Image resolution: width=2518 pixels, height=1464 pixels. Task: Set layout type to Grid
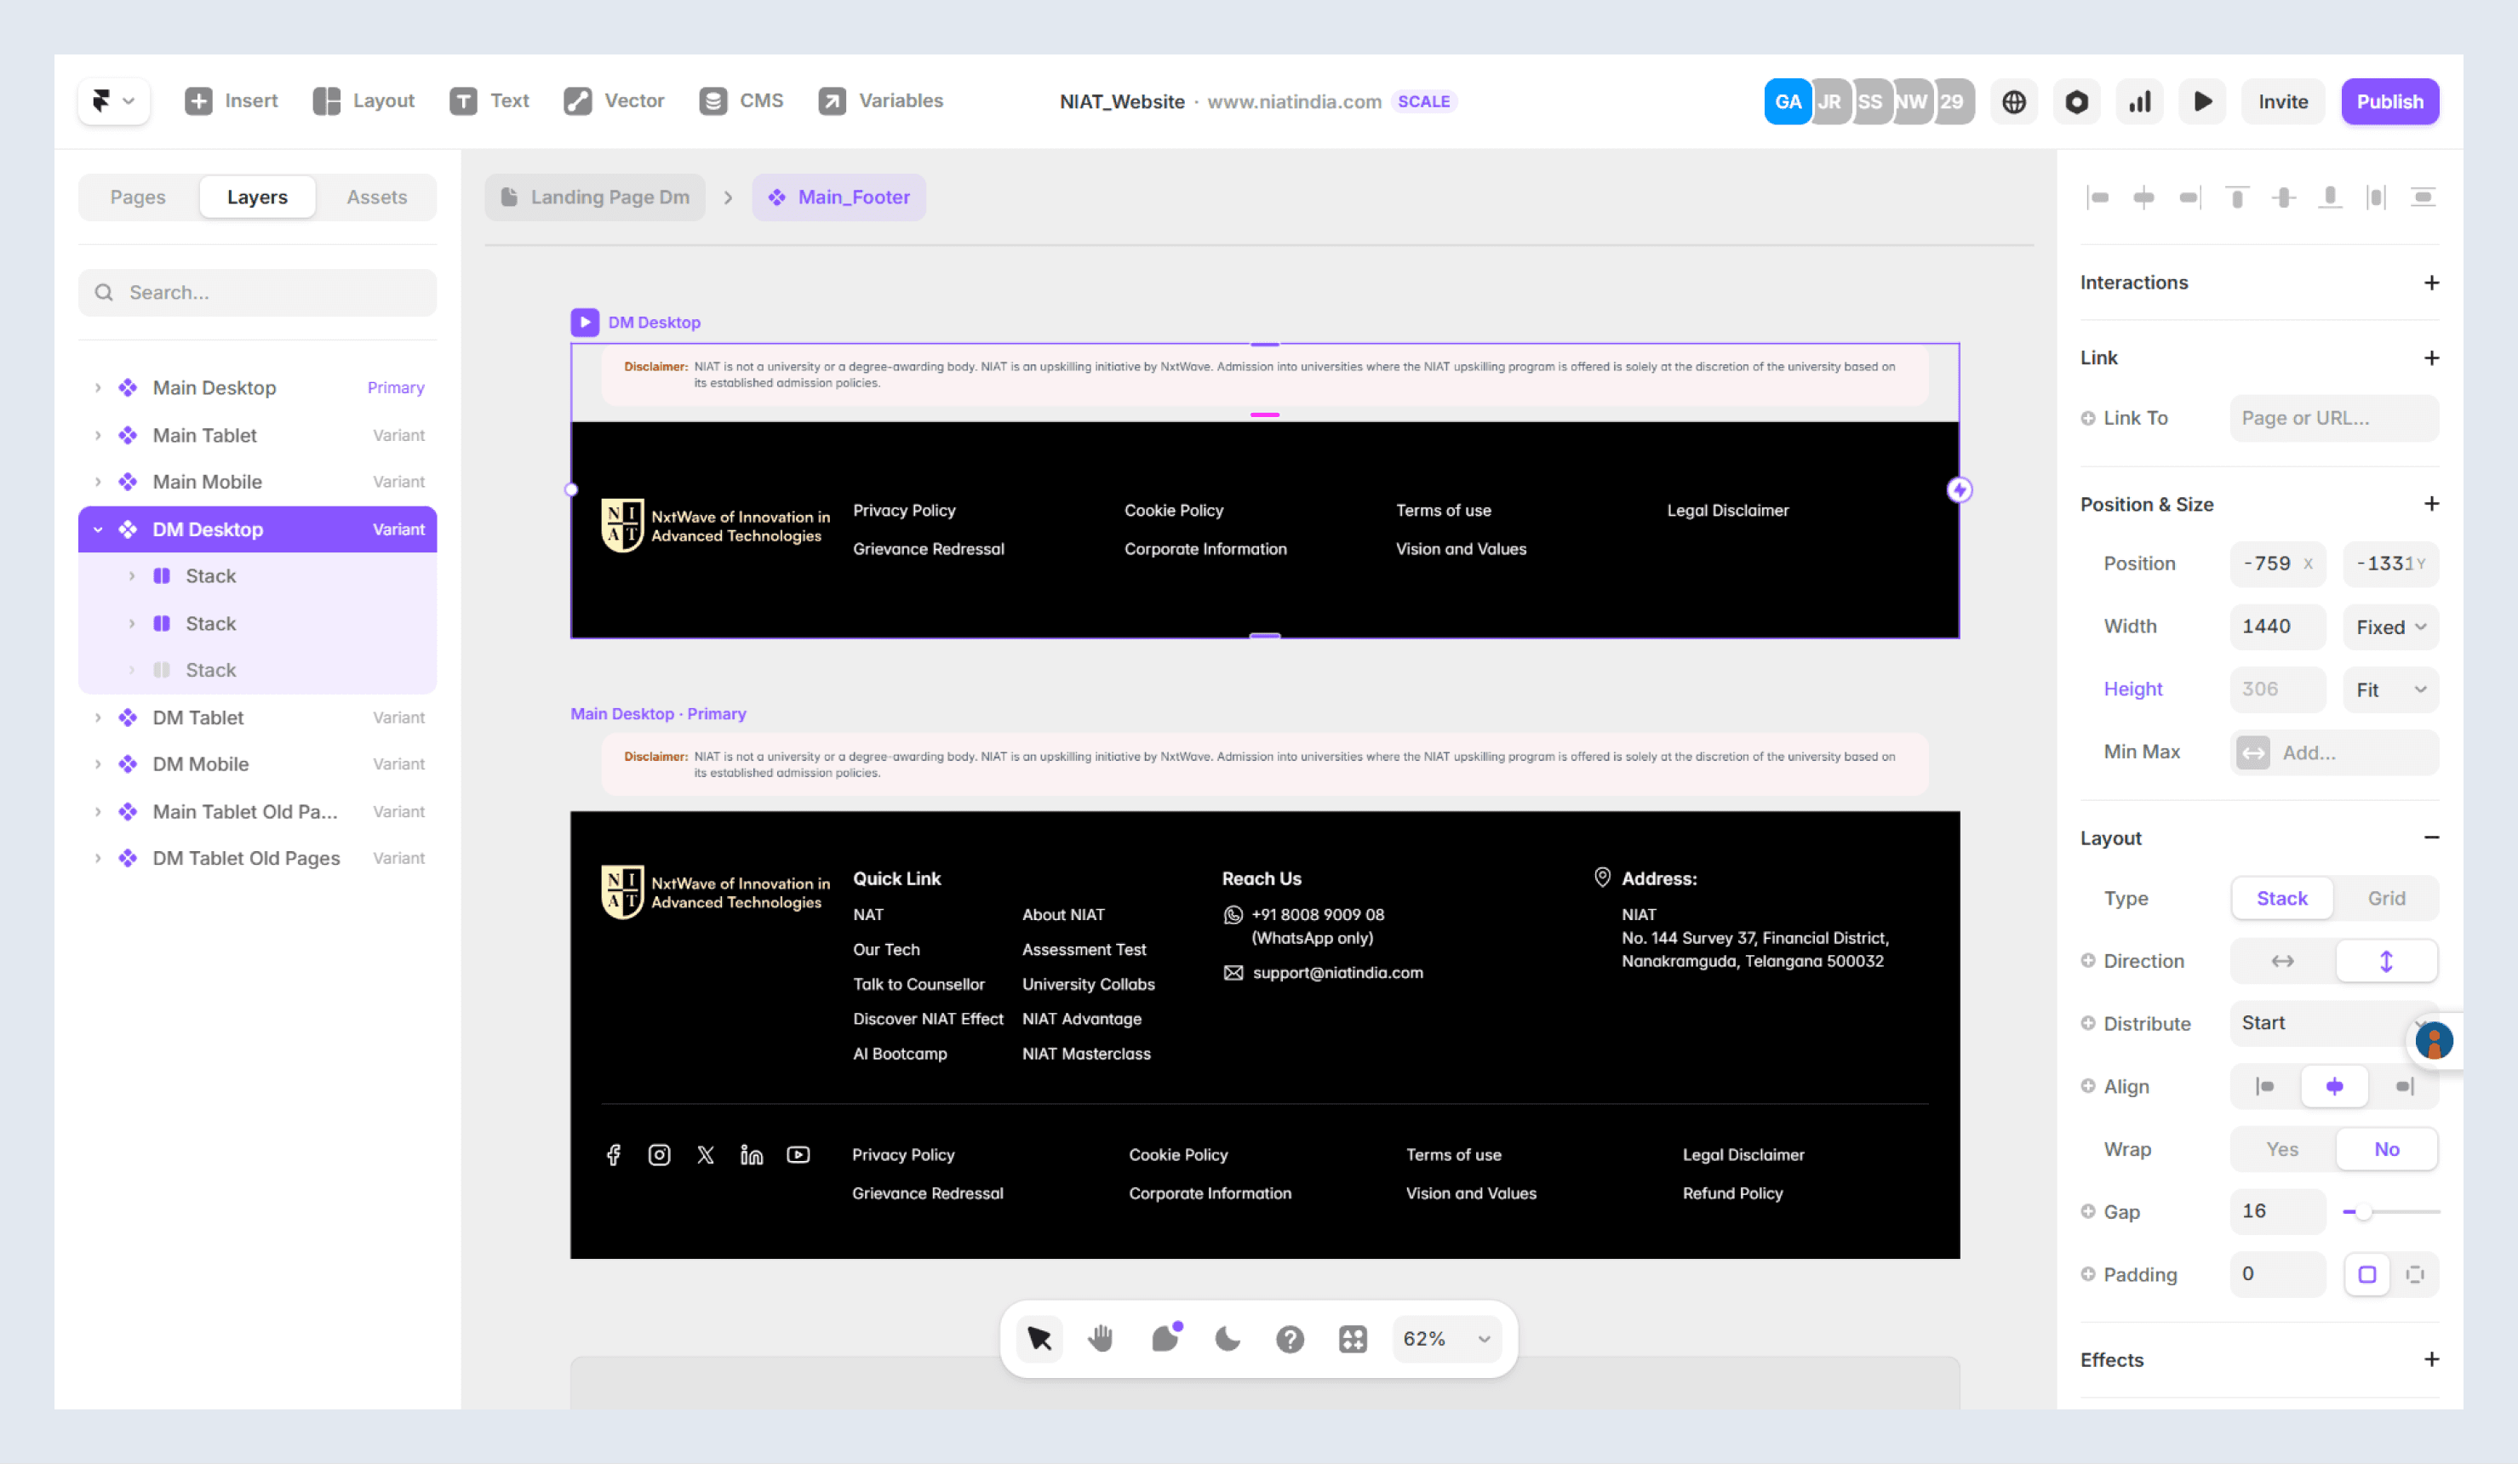[2386, 897]
